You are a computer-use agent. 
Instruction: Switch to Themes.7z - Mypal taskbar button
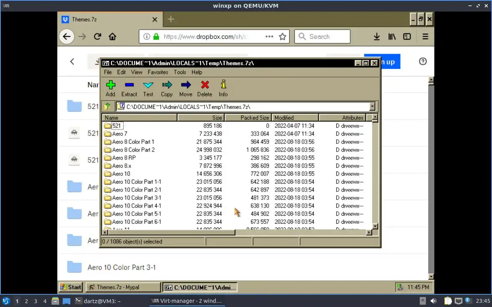tap(123, 287)
